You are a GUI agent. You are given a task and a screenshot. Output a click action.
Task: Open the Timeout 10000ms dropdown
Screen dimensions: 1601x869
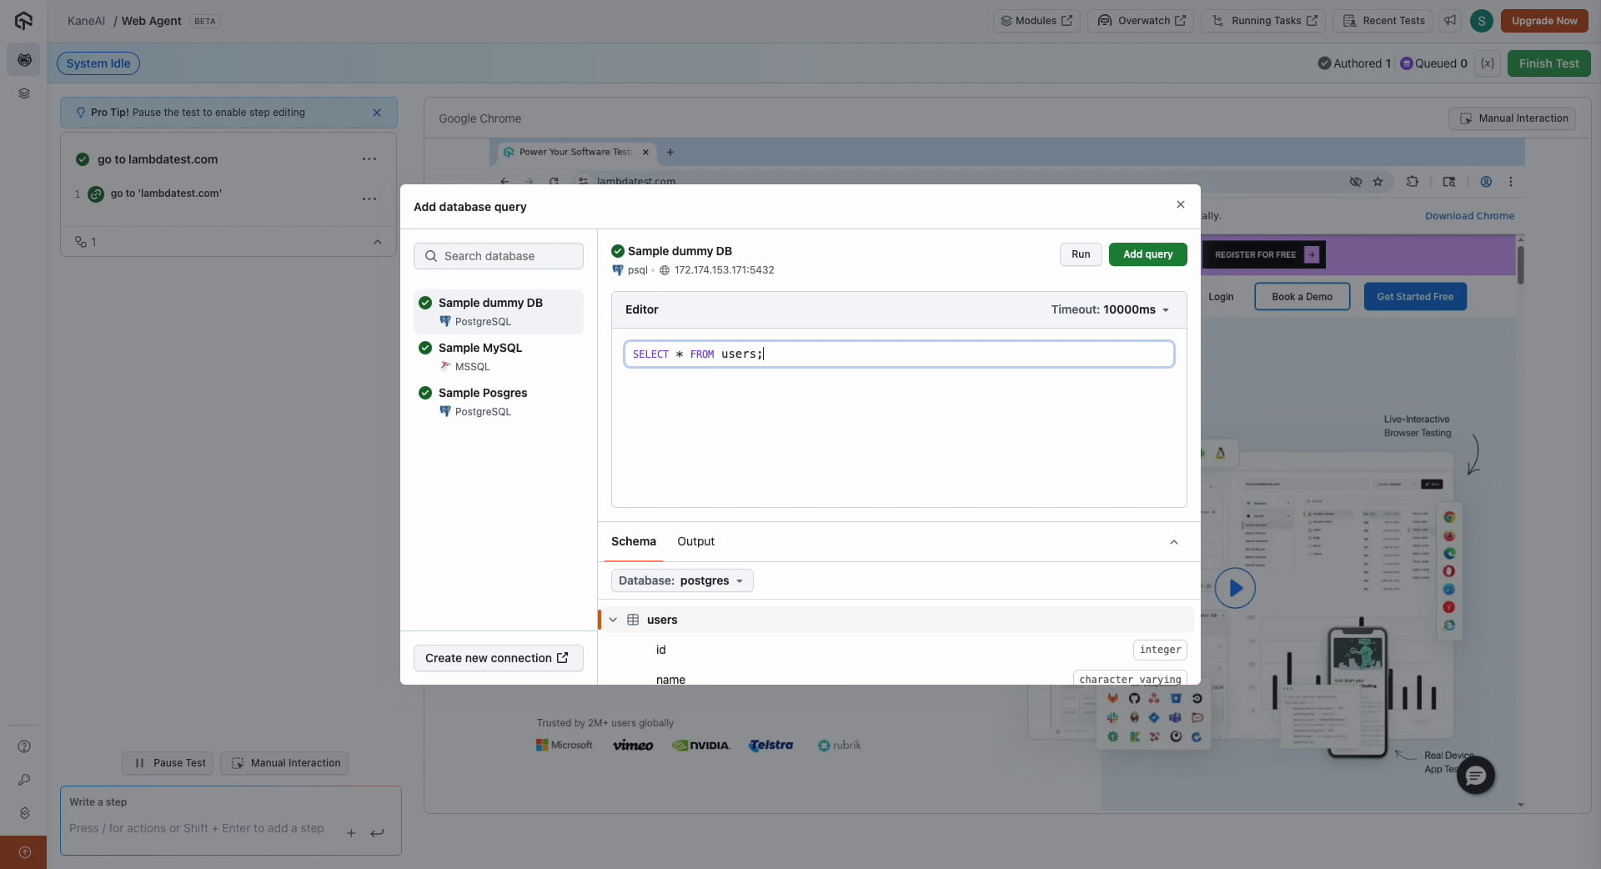click(1110, 309)
